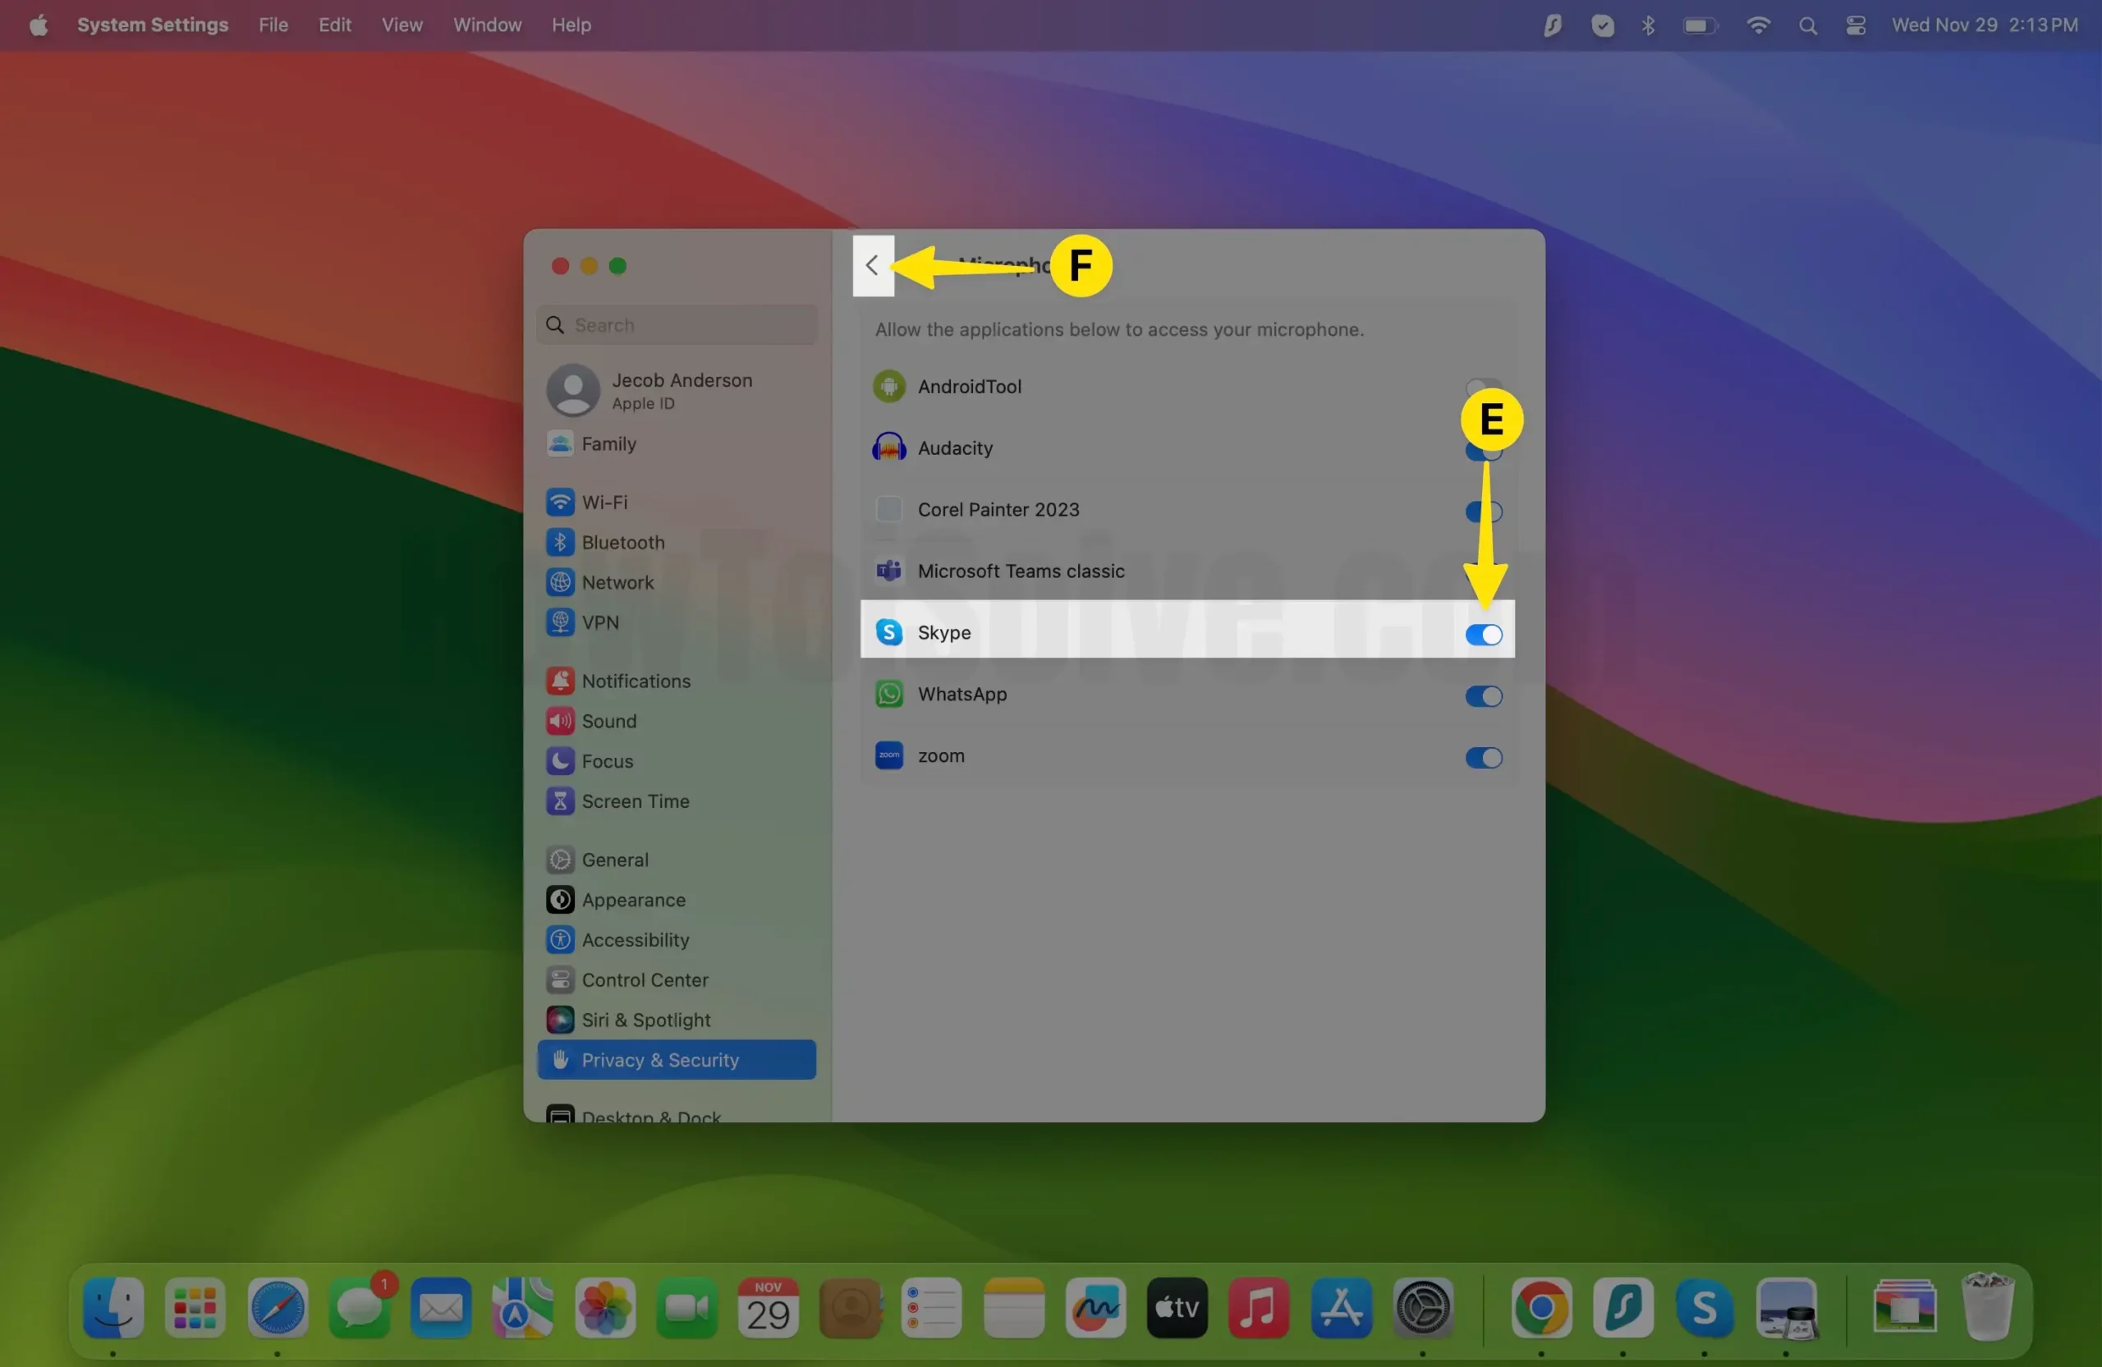The height and width of the screenshot is (1367, 2102).
Task: Open Screen Time settings
Action: tap(634, 801)
